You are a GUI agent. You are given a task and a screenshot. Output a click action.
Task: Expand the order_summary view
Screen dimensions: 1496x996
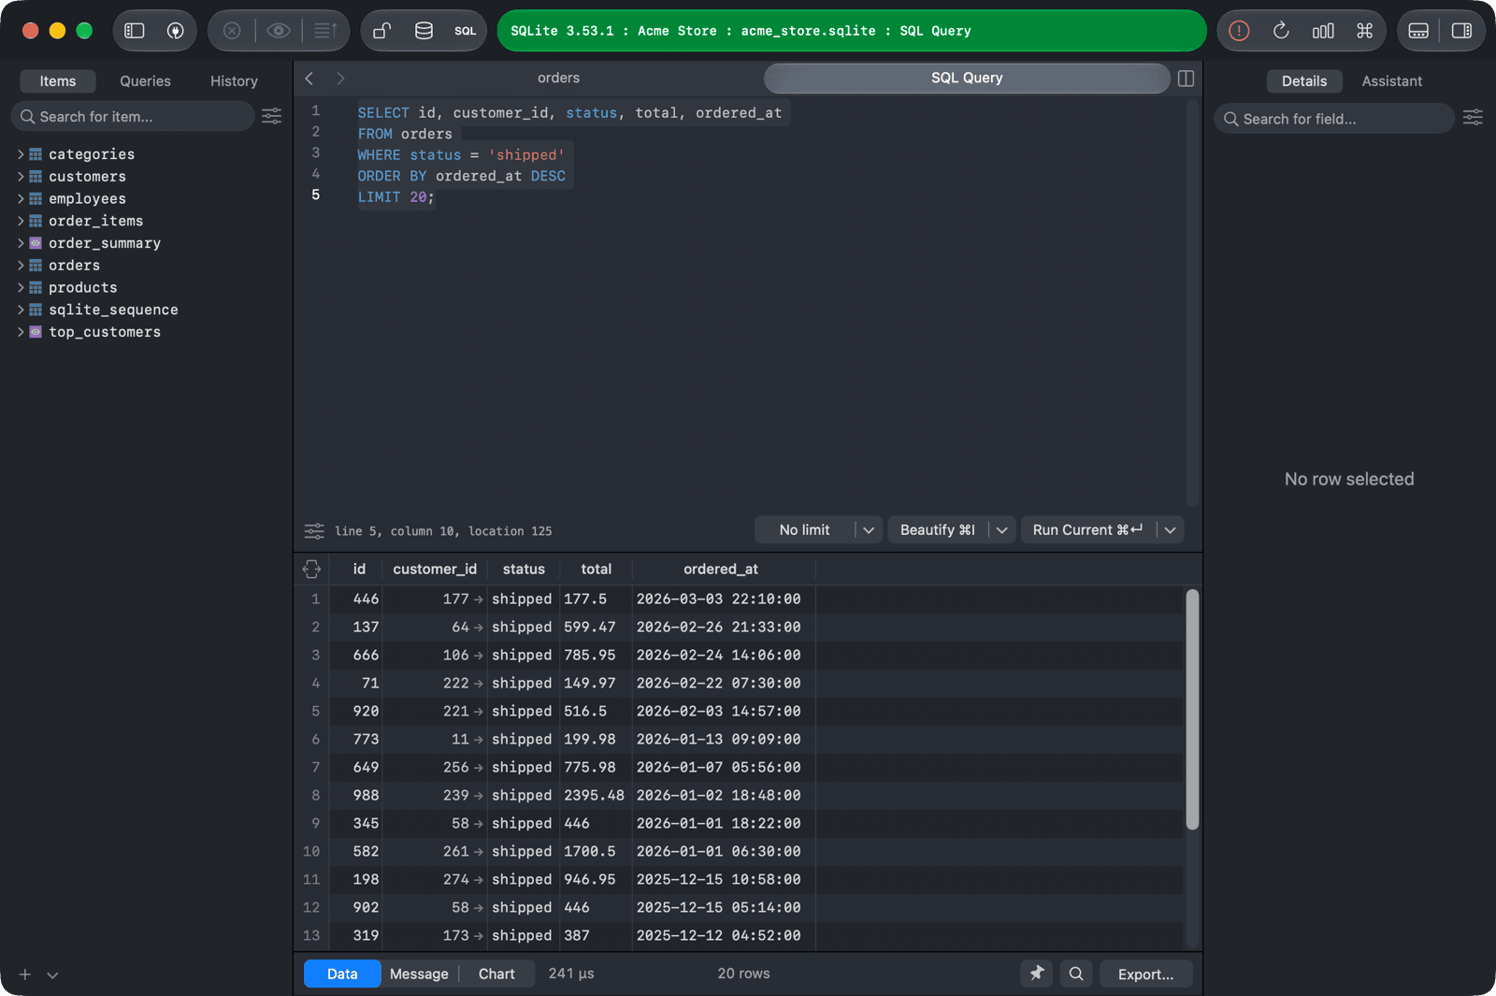21,243
